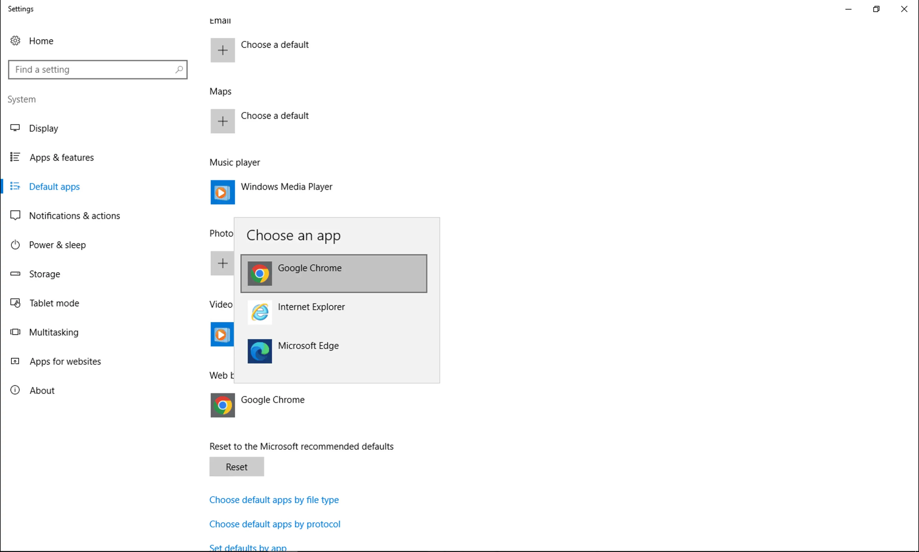Go to Home in the settings sidebar
This screenshot has height=552, width=919.
[41, 40]
